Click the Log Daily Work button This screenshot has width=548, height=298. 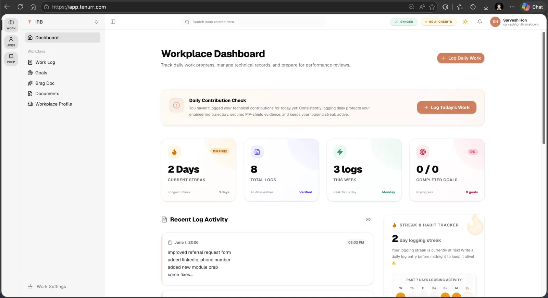461,58
